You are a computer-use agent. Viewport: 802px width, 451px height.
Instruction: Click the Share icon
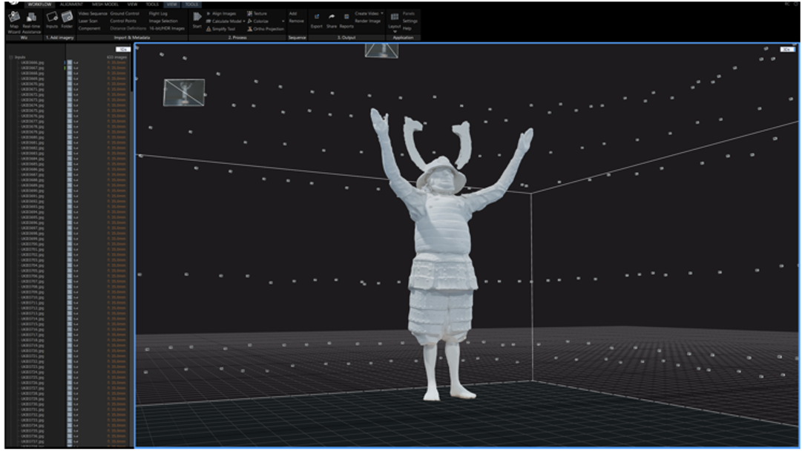332,19
